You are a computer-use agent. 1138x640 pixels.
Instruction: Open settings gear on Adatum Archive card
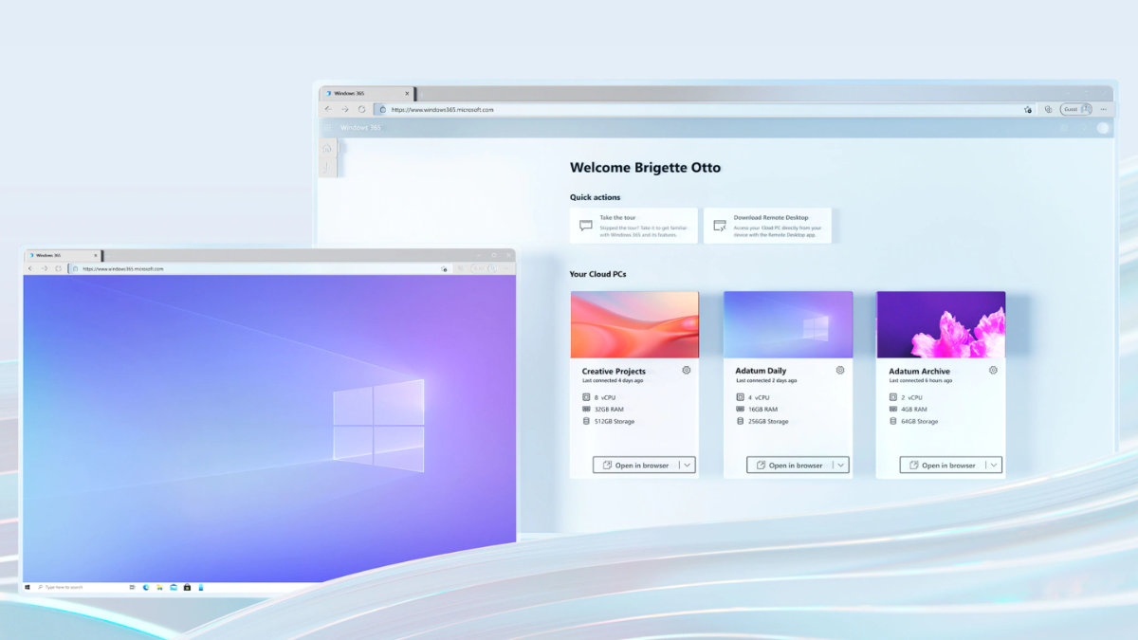tap(993, 370)
